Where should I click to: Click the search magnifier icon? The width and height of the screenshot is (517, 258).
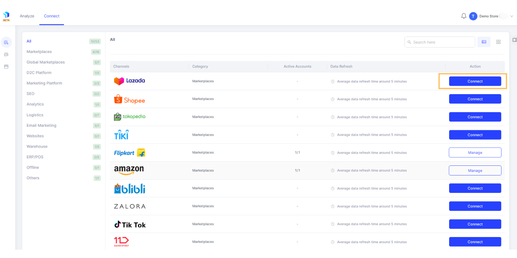point(409,42)
